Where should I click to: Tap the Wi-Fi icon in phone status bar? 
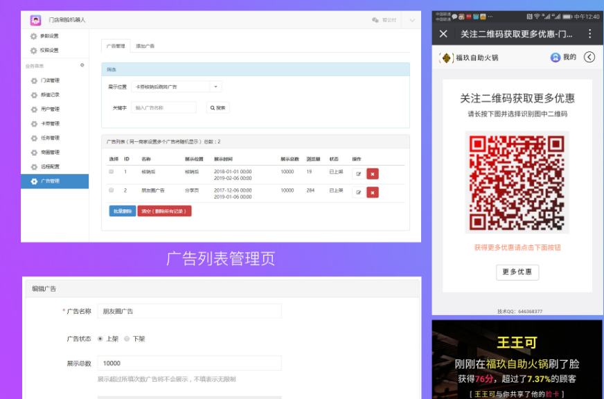coord(537,17)
